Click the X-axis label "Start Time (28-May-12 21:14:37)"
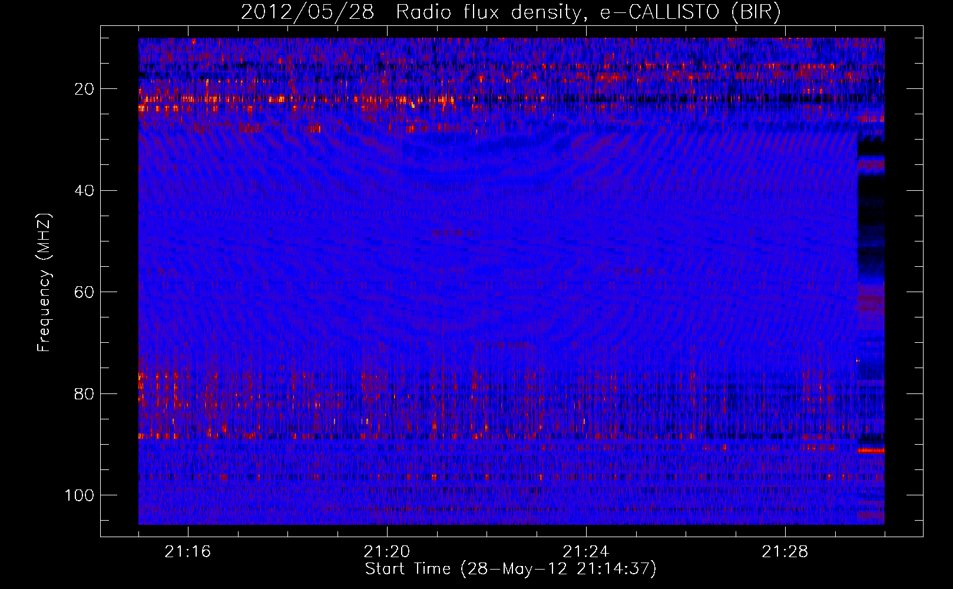The image size is (953, 589). coord(511,569)
